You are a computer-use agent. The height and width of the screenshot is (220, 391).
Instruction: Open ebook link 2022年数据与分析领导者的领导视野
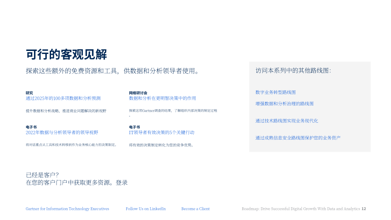(x=62, y=133)
